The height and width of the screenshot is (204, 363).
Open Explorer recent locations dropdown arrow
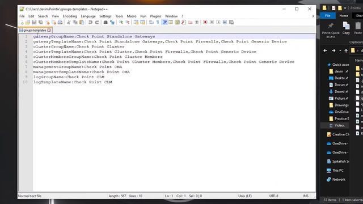(340, 50)
